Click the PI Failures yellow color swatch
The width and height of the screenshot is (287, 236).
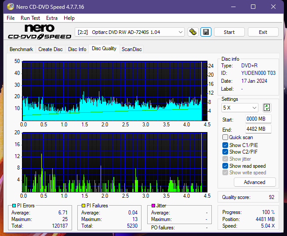(x=84, y=206)
